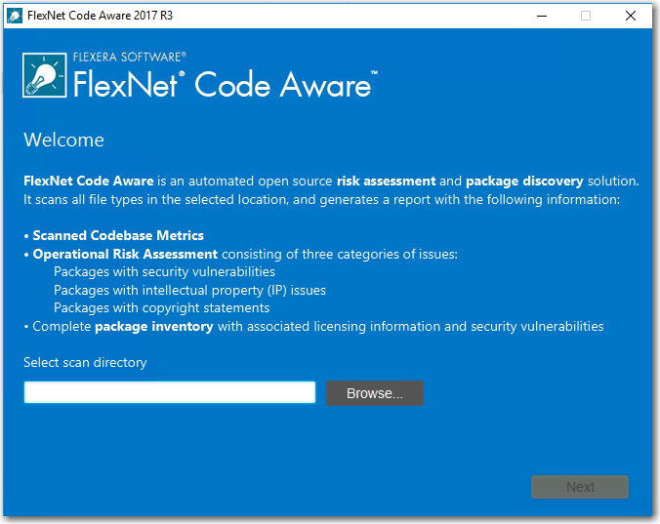
Task: Click the Welcome heading
Action: coord(63,141)
